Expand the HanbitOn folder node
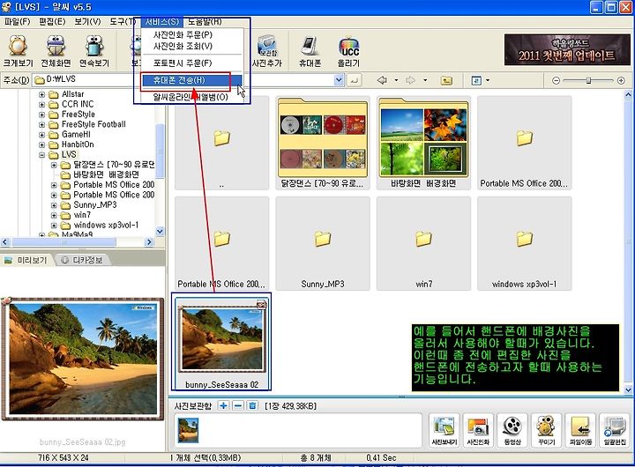 pyautogui.click(x=41, y=145)
